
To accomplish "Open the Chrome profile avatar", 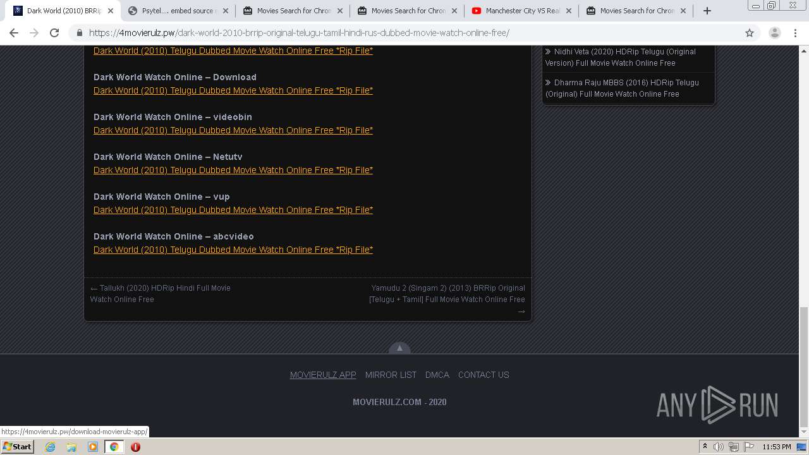I will 774,33.
